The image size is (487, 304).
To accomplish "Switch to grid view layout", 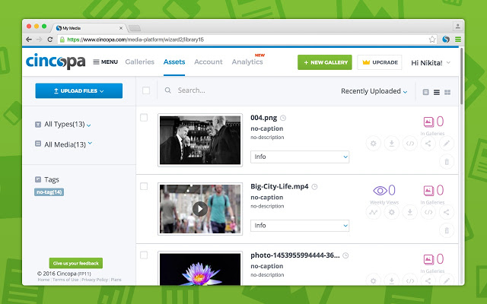I will coord(447,92).
